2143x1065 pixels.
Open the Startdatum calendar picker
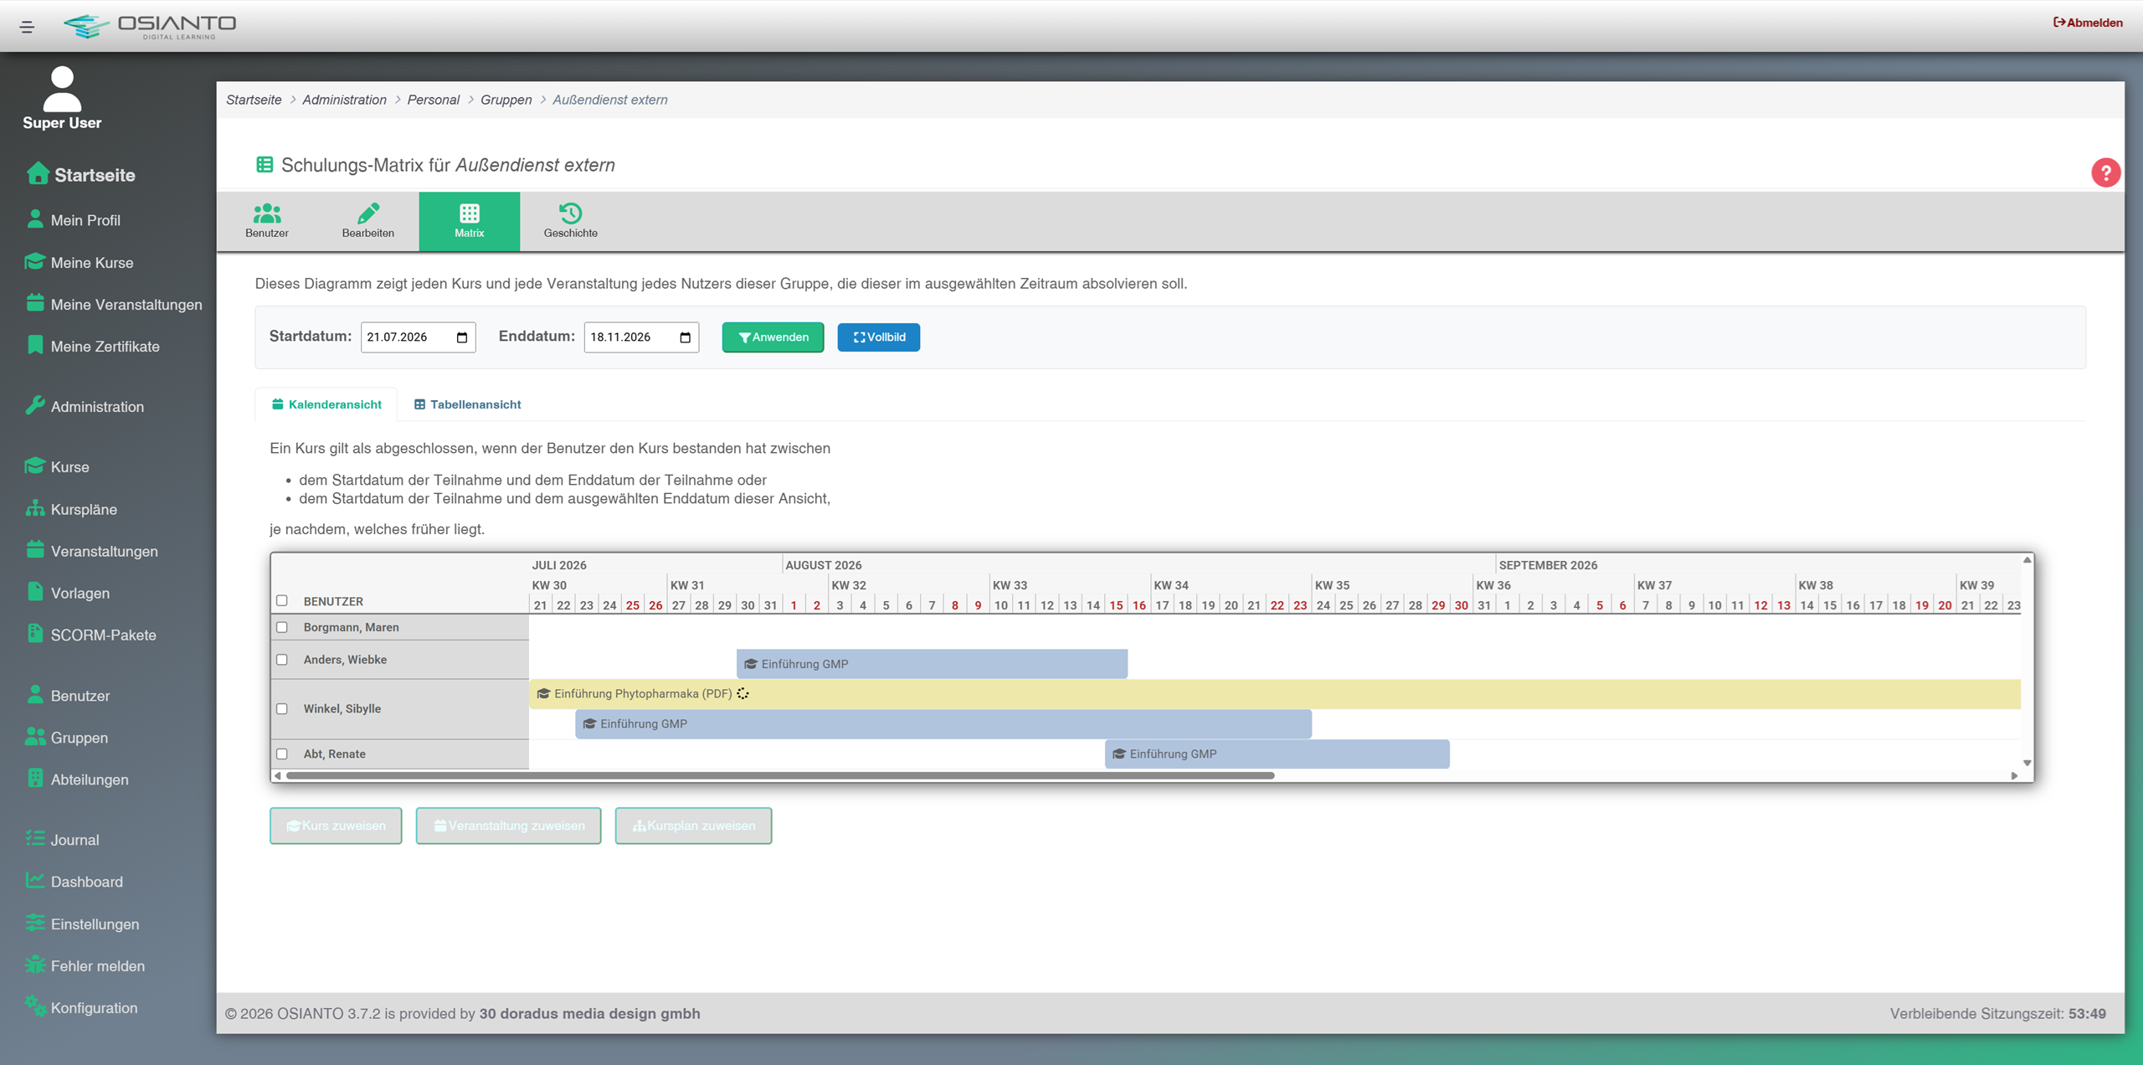point(462,337)
